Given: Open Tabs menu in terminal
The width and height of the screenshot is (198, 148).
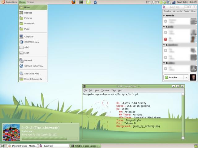Looking at the screenshot, I should click(114, 90).
